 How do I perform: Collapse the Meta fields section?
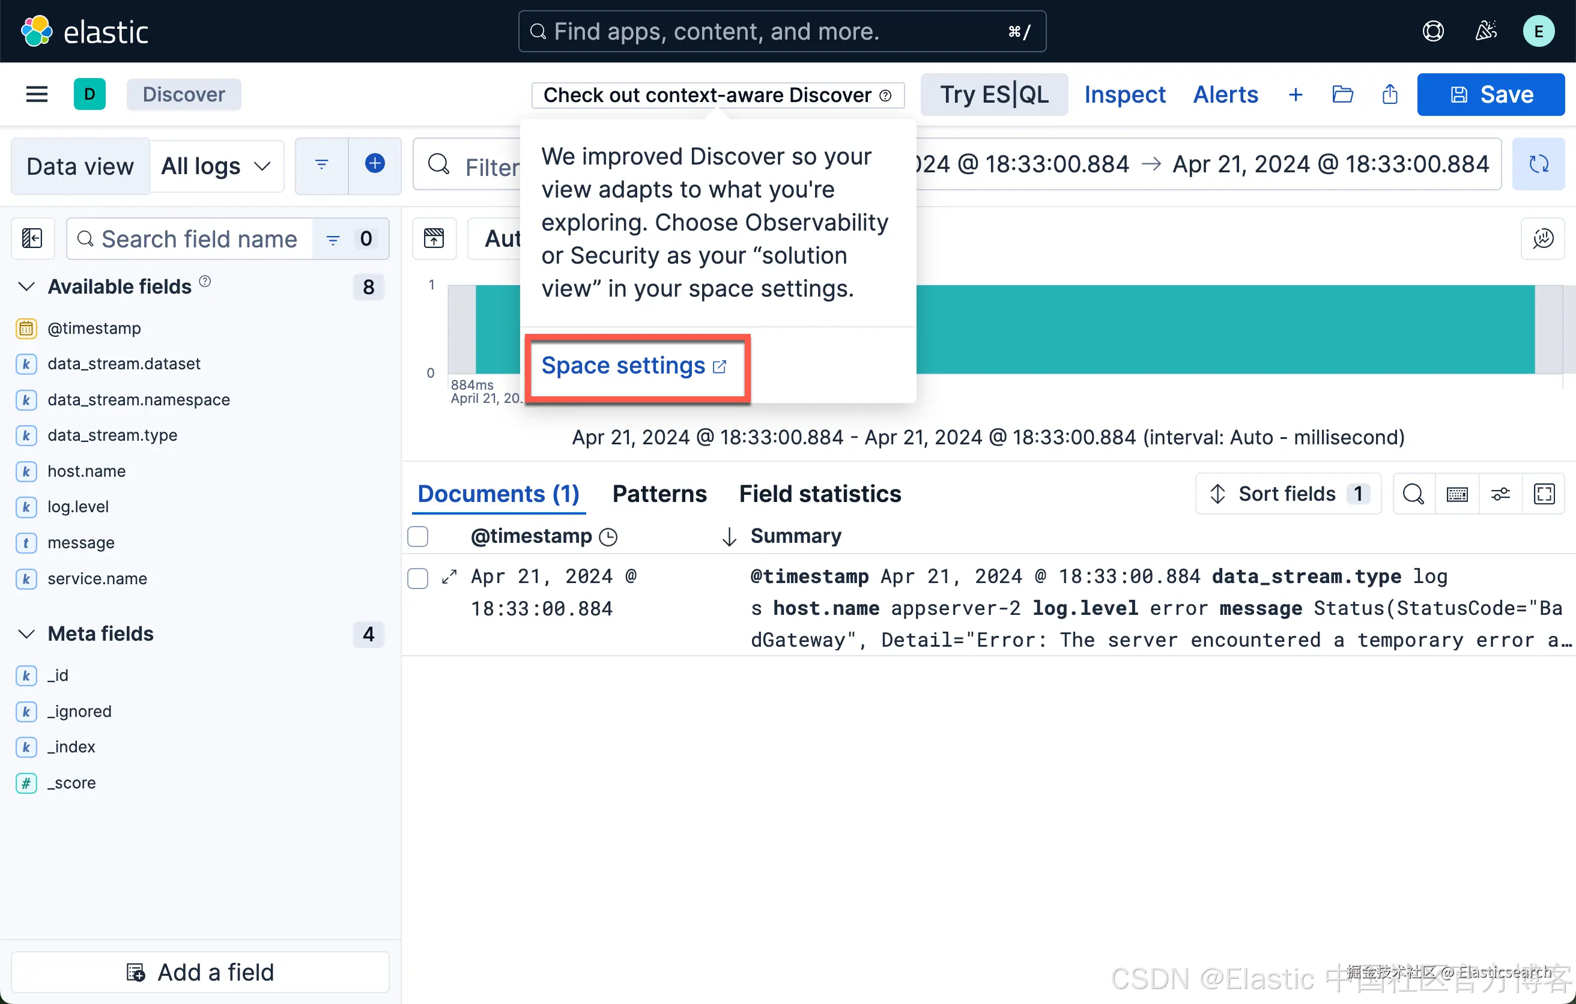[x=26, y=634]
